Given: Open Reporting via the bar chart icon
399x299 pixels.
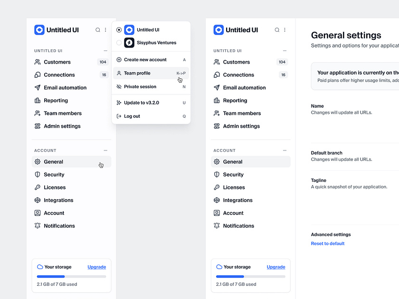Looking at the screenshot, I should click(x=38, y=100).
